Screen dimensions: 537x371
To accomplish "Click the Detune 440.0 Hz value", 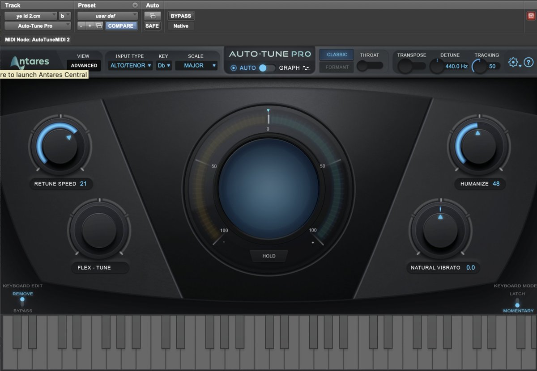I will [x=456, y=66].
